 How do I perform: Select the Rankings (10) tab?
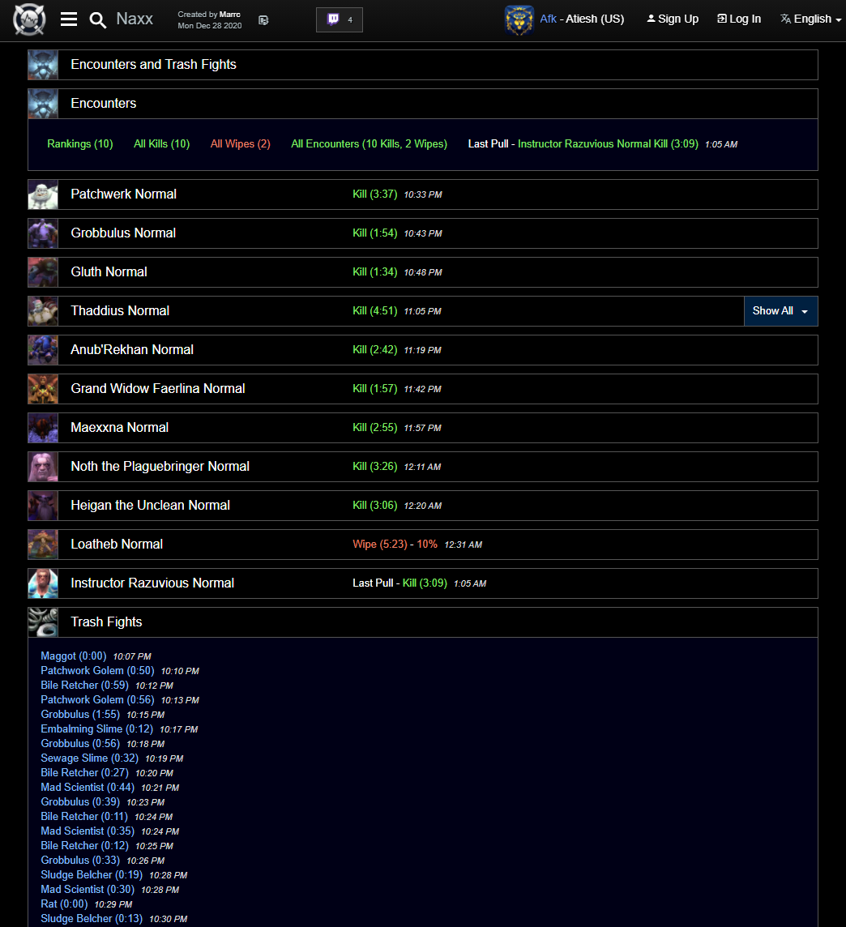(79, 143)
